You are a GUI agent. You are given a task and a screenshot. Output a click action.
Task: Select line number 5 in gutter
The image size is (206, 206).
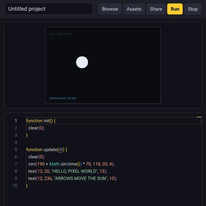16,149
